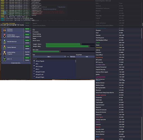
Task: Delete the Natalie Newman character slot
Action: click(27, 43)
